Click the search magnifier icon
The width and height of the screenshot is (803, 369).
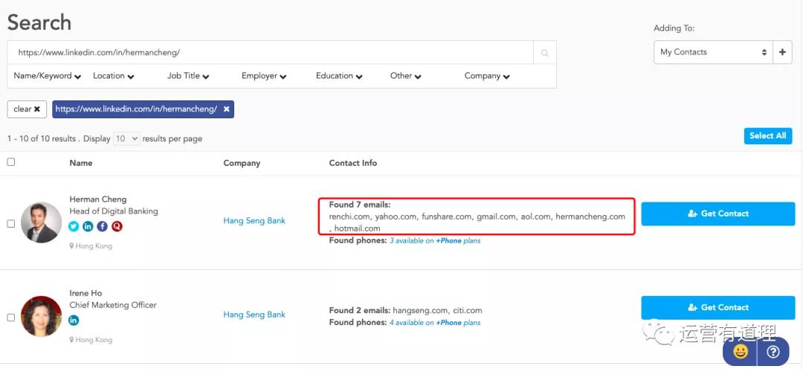(544, 53)
